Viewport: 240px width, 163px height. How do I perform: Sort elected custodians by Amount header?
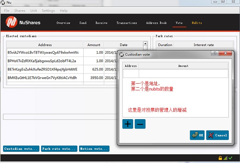[94, 45]
